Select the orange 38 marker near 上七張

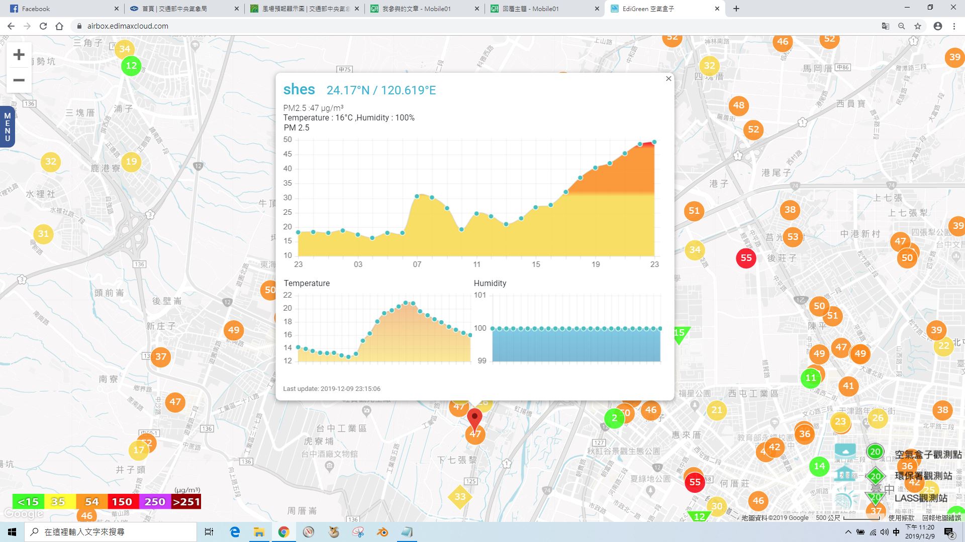[x=790, y=210]
